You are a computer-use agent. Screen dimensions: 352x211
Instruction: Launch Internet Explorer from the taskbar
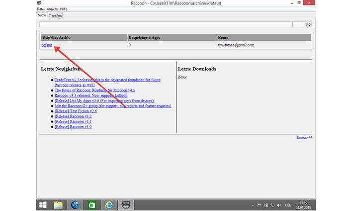[109, 205]
